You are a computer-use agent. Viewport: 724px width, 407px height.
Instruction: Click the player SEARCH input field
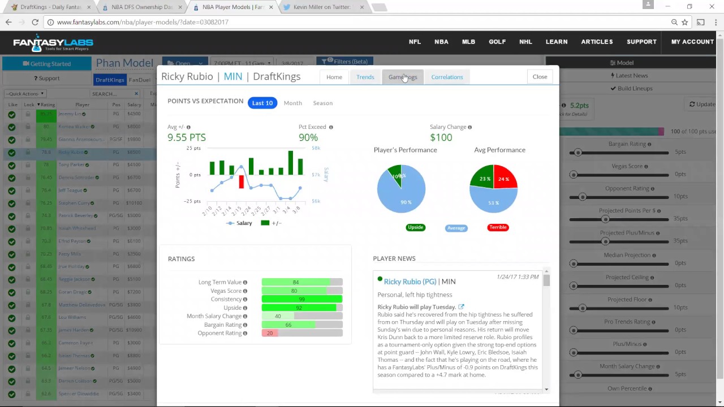tap(112, 94)
